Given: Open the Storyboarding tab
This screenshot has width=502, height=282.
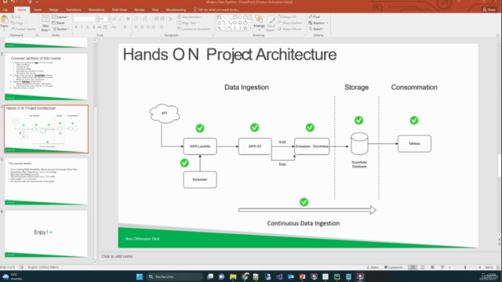Looking at the screenshot, I should (x=176, y=10).
